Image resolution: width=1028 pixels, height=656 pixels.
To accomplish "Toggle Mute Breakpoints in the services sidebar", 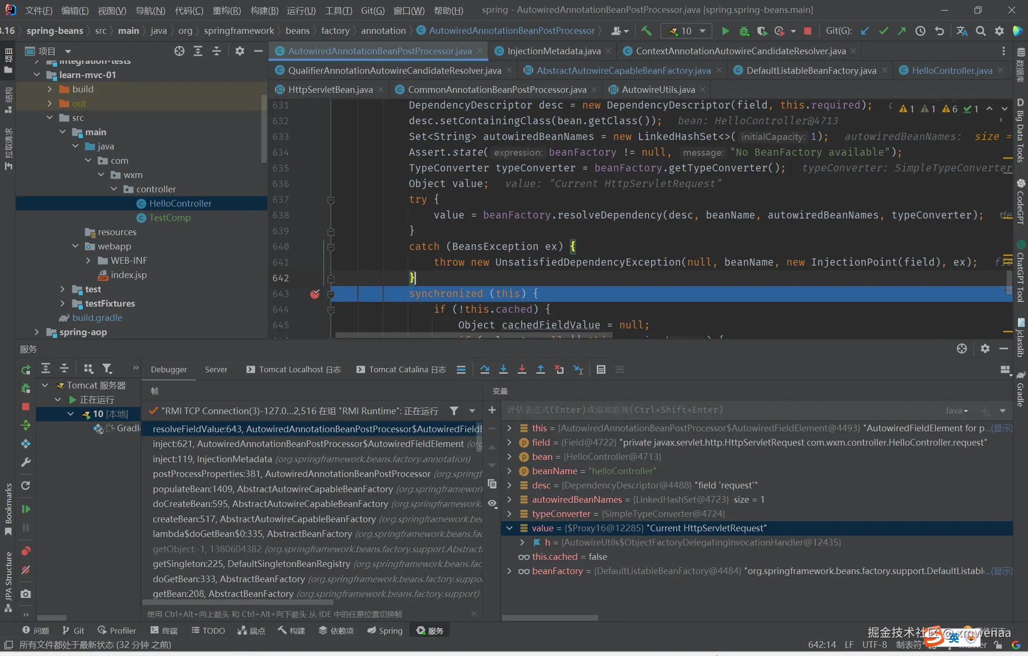I will pyautogui.click(x=26, y=570).
